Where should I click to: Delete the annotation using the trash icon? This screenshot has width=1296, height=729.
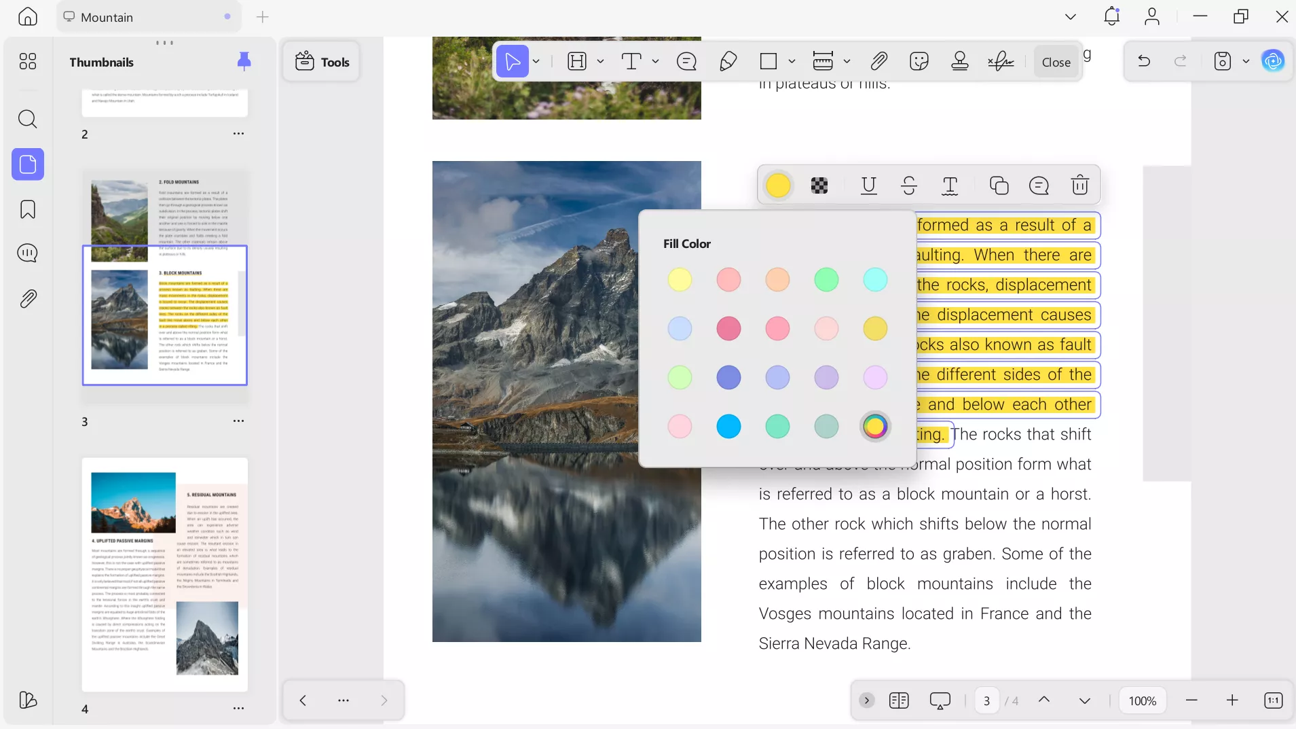pos(1079,185)
